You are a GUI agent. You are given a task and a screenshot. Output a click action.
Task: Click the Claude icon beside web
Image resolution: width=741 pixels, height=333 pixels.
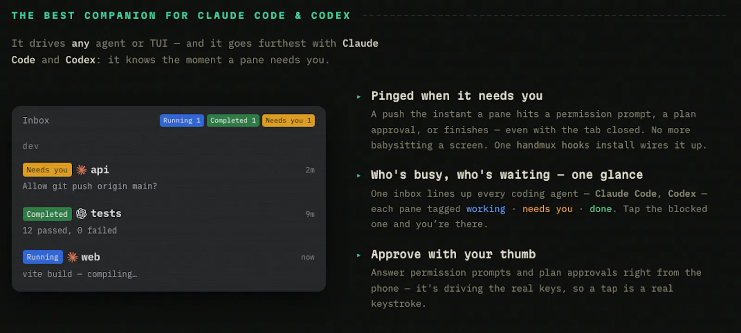coord(72,257)
